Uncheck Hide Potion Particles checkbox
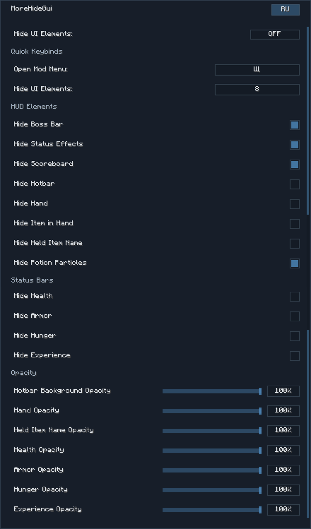 [294, 263]
